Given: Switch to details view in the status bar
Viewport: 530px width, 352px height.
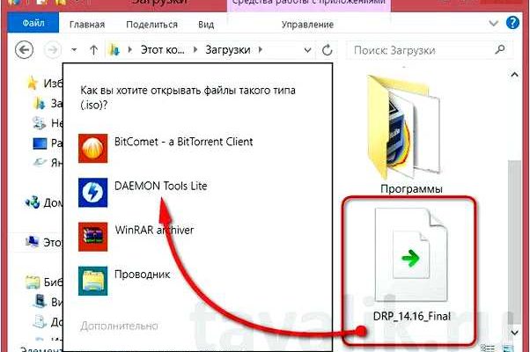Looking at the screenshot, I should (487, 348).
